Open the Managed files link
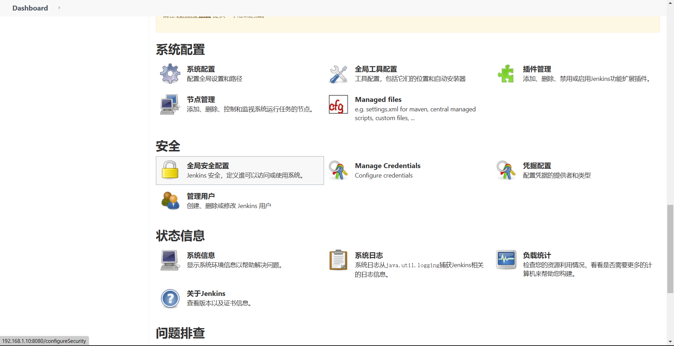674x346 pixels. click(x=378, y=99)
